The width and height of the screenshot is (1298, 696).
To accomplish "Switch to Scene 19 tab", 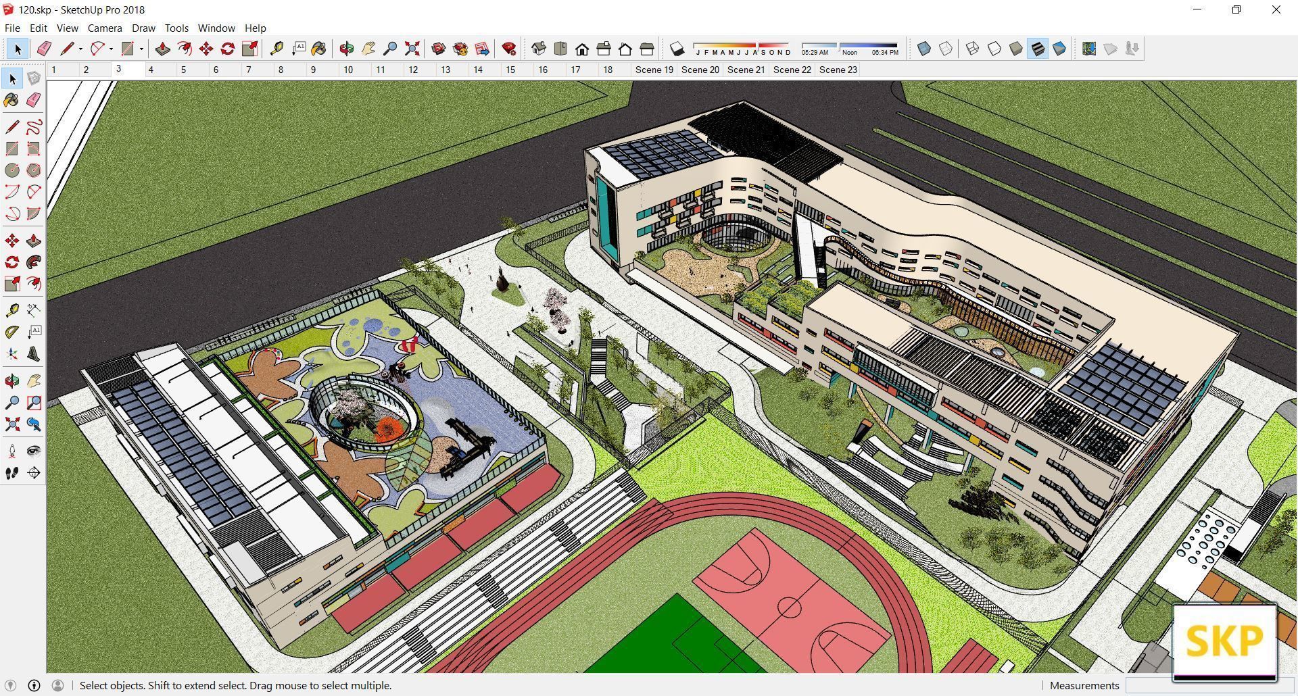I will [654, 70].
